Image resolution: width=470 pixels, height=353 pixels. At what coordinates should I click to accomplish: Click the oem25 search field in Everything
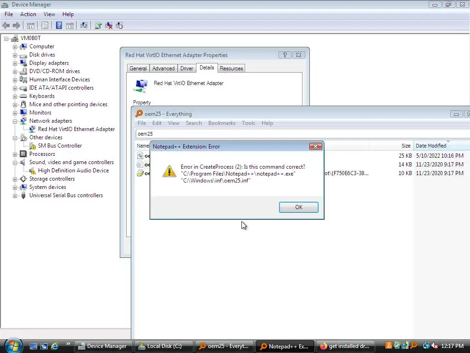coord(303,134)
